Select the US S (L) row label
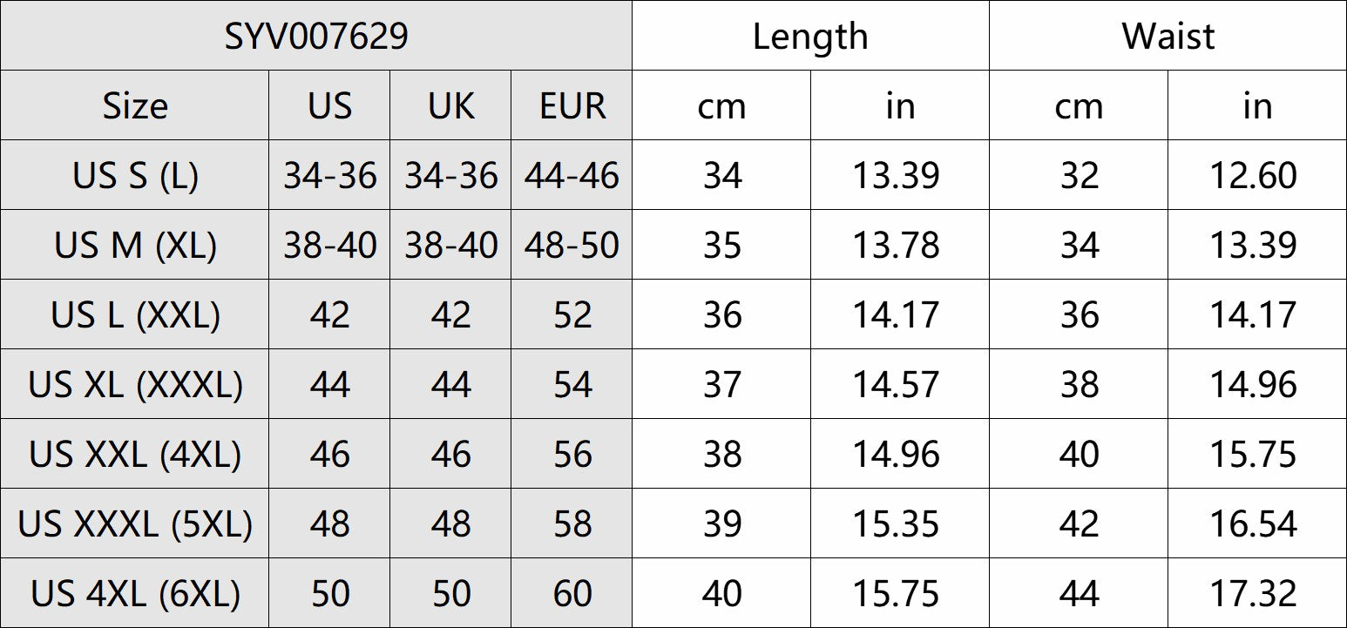The height and width of the screenshot is (628, 1347). coord(135,176)
